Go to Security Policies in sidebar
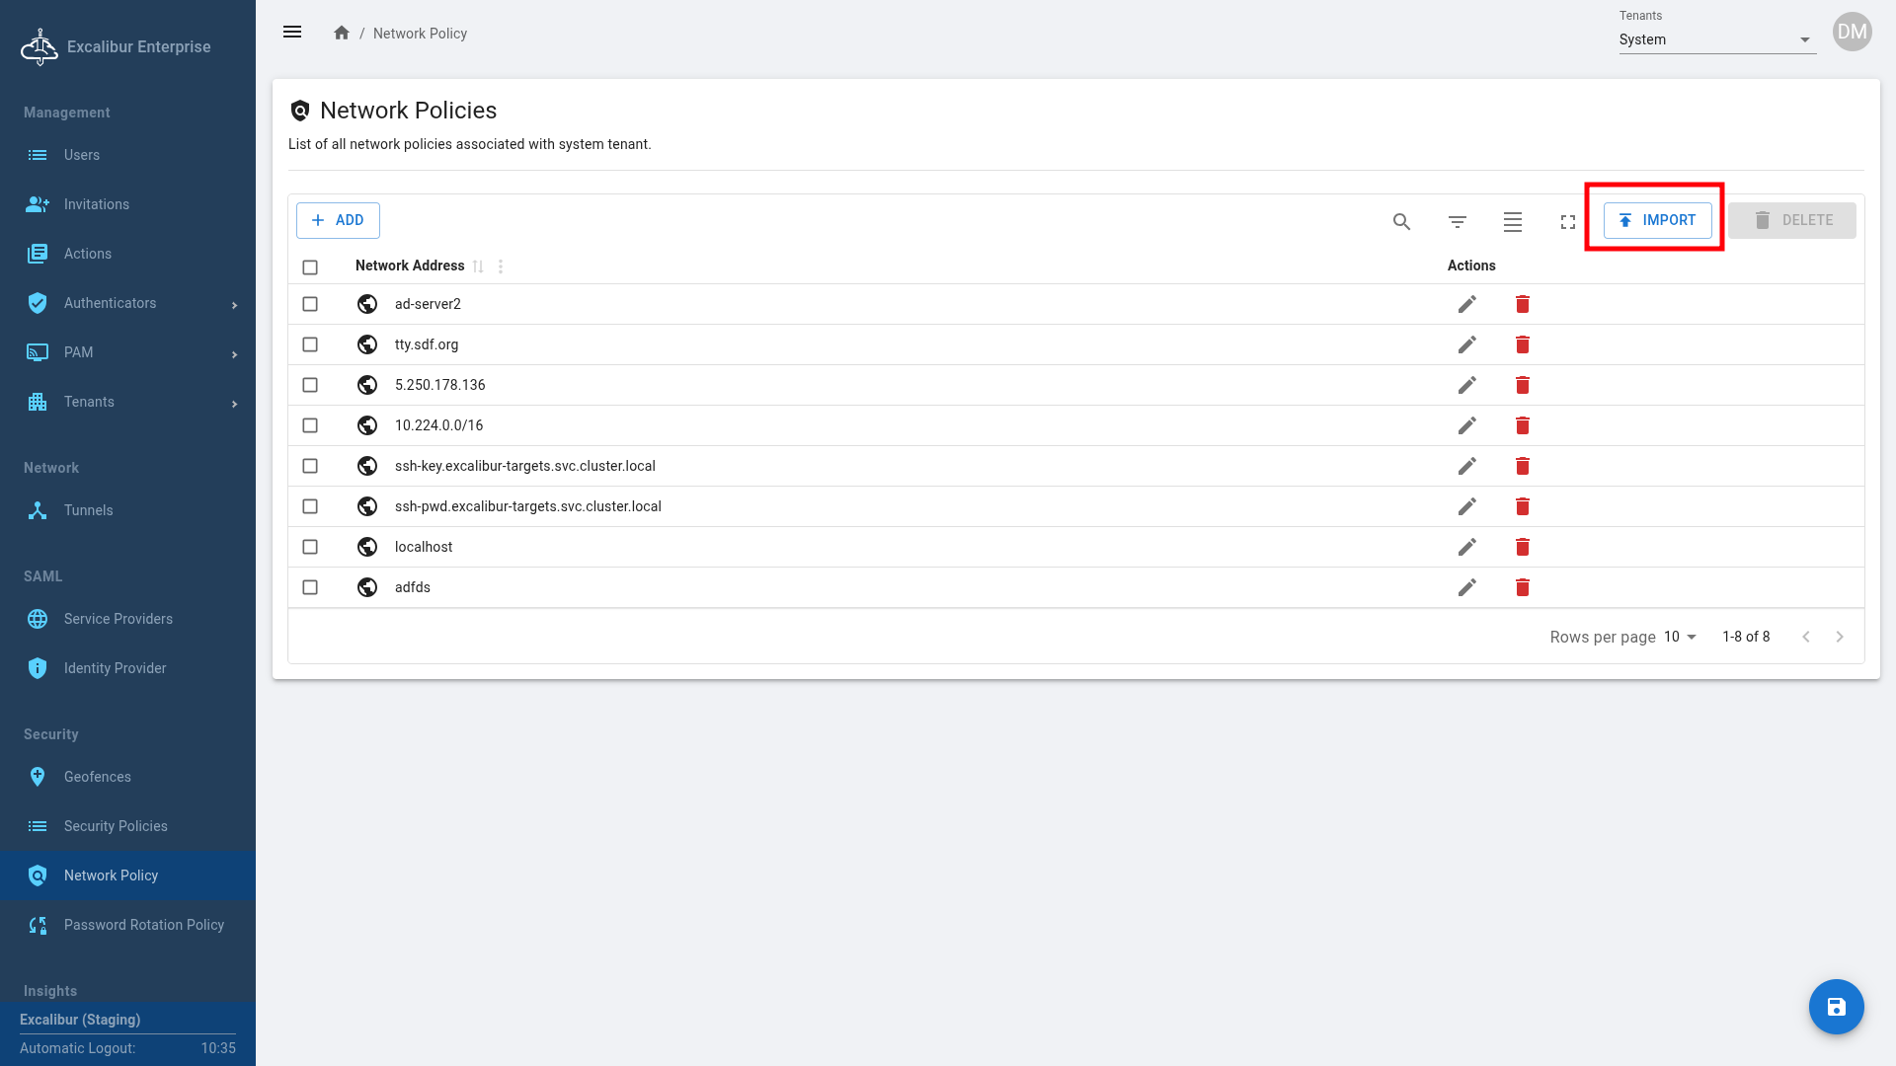 [x=116, y=826]
